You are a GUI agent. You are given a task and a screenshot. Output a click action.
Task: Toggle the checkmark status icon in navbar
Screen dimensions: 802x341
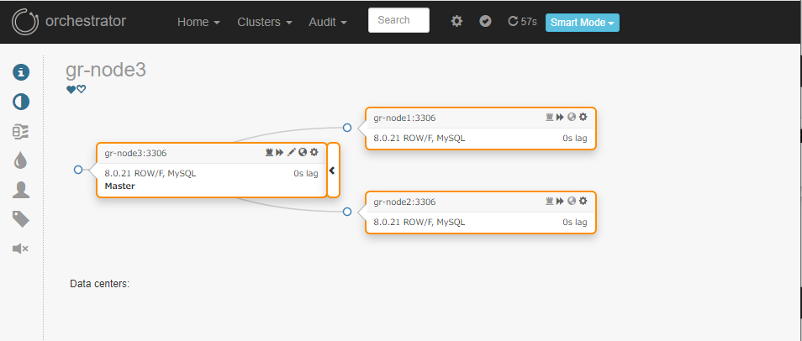click(485, 21)
